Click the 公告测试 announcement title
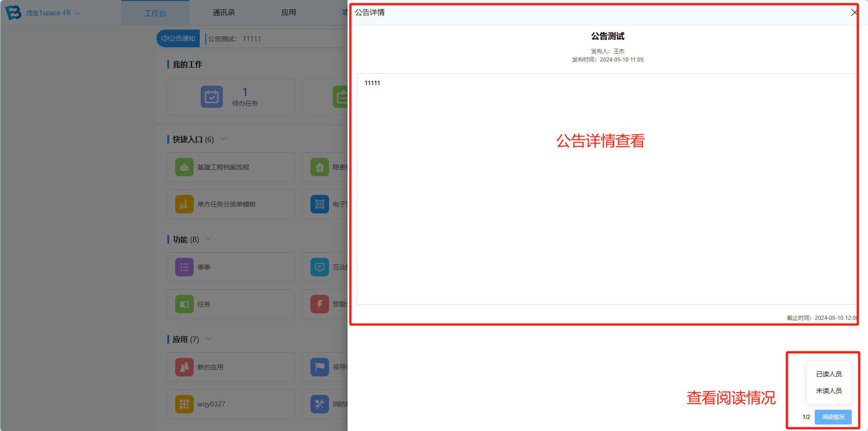The image size is (868, 431). [608, 36]
